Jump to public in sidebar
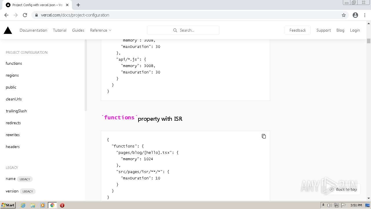Screen dimensions: 371x209 click(11, 87)
